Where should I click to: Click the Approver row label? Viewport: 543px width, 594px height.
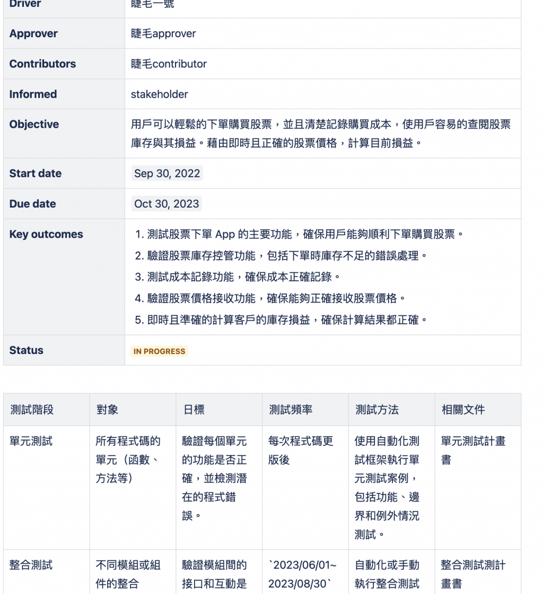[x=33, y=33]
